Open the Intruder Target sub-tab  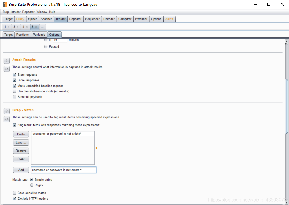coord(8,35)
